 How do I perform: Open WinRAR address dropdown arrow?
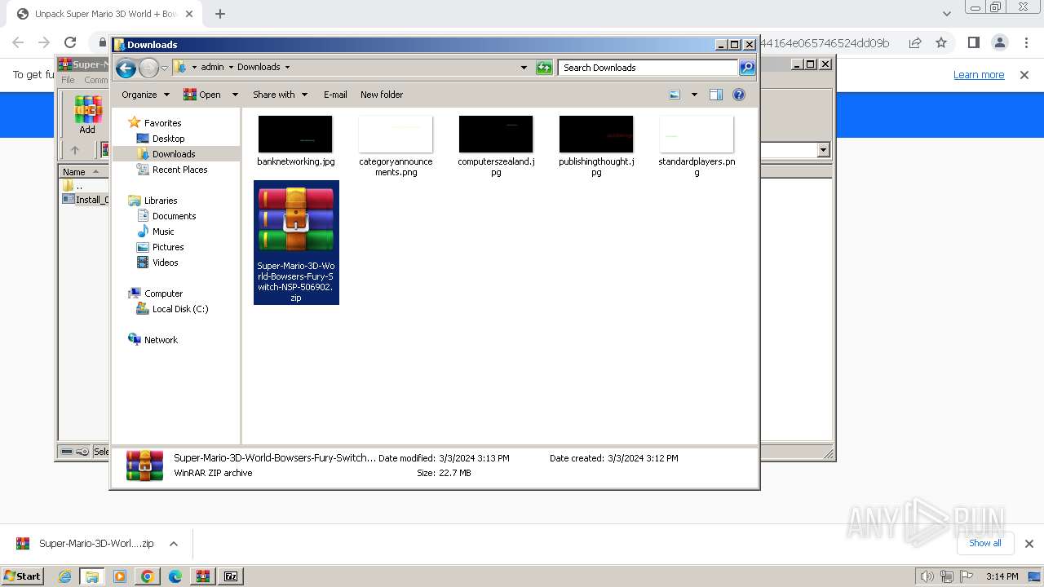click(823, 150)
